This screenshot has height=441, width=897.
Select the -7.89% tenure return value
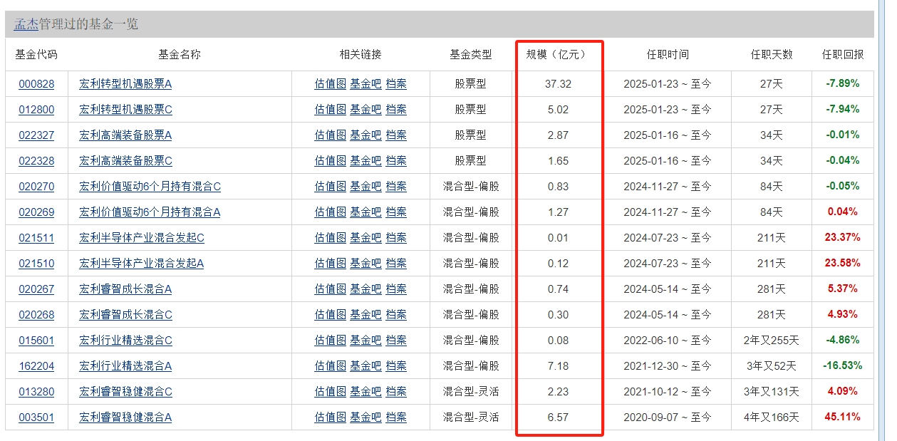tap(844, 84)
